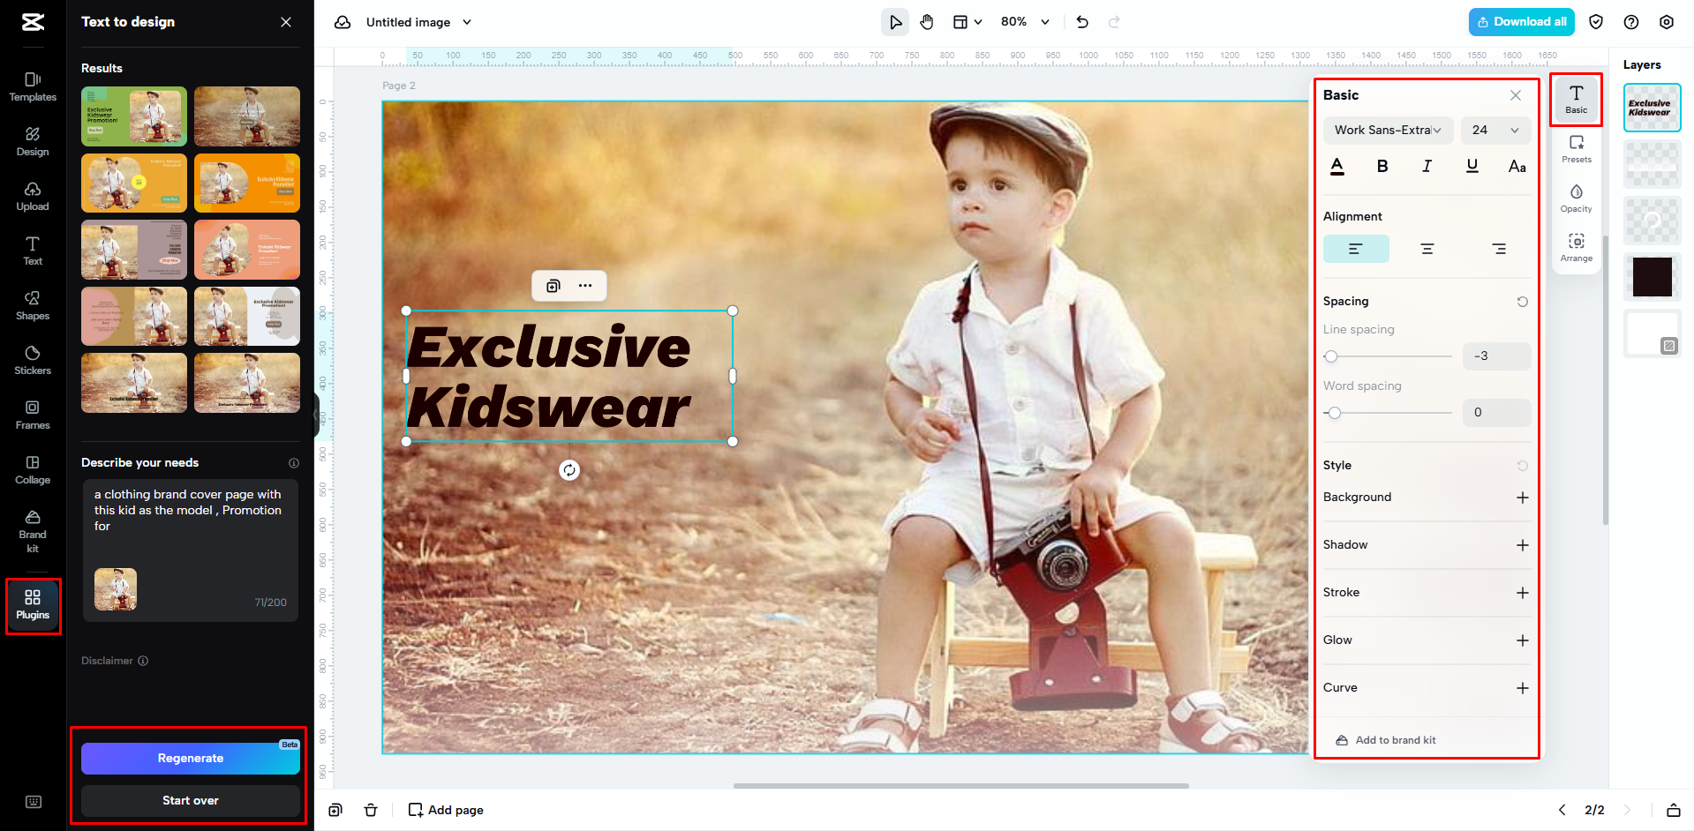This screenshot has height=831, width=1694.
Task: Open the Arrange panel
Action: pos(1577,247)
